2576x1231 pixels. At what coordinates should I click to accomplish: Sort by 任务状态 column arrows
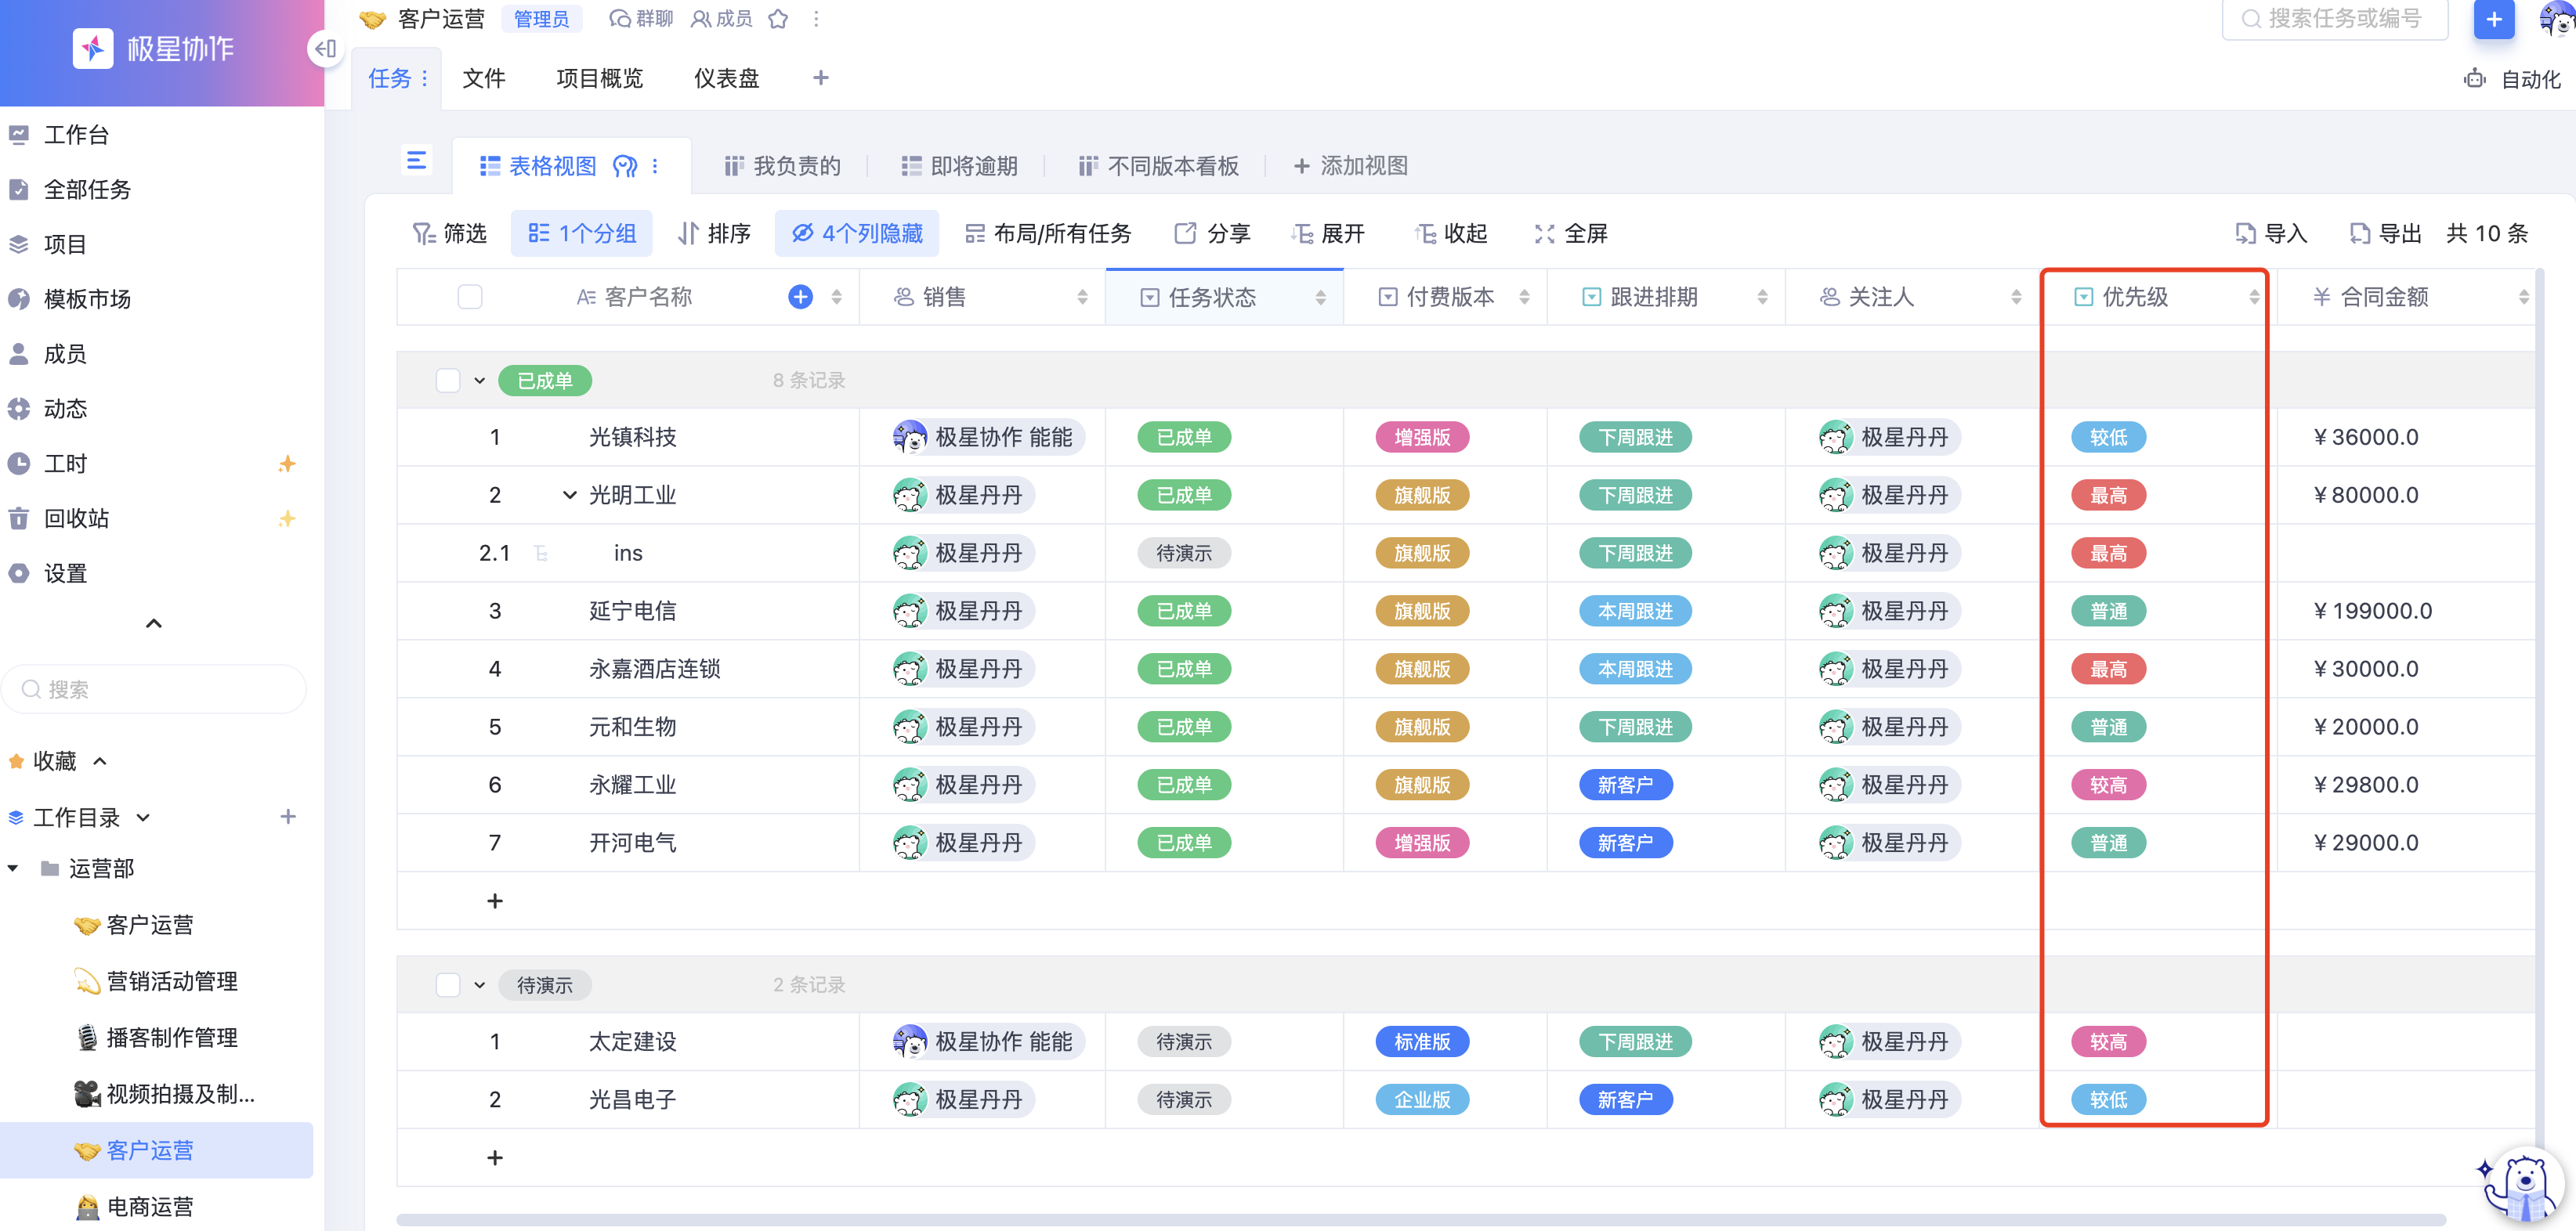pos(1321,297)
